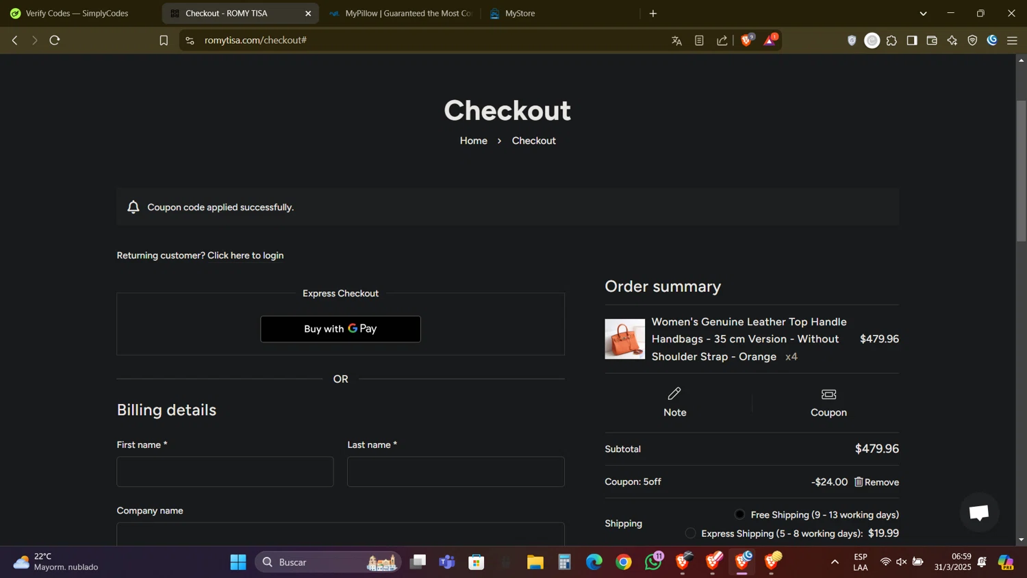Open the Coupon ticket icon
1027x578 pixels.
(x=828, y=394)
